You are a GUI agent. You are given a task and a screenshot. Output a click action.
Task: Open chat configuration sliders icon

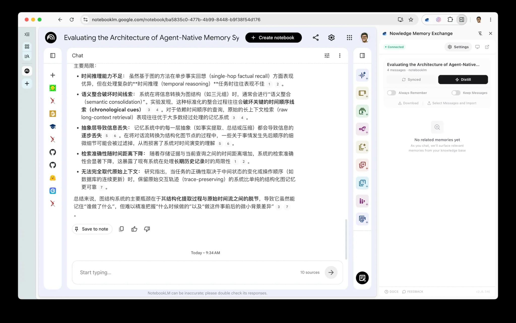coord(327,56)
